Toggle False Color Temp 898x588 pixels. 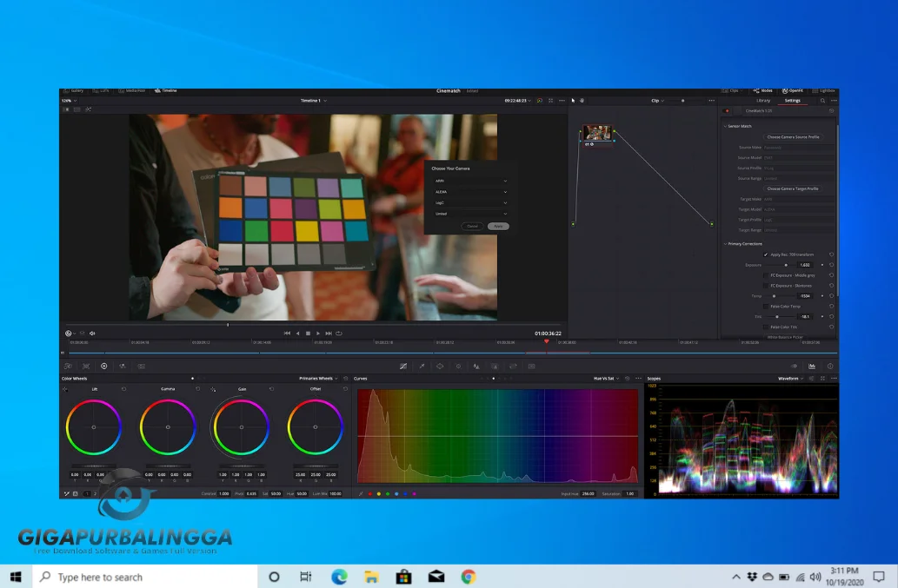(766, 307)
